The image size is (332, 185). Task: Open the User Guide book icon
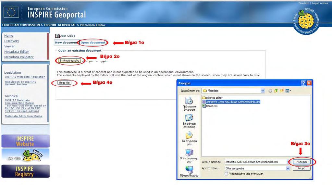[57, 36]
